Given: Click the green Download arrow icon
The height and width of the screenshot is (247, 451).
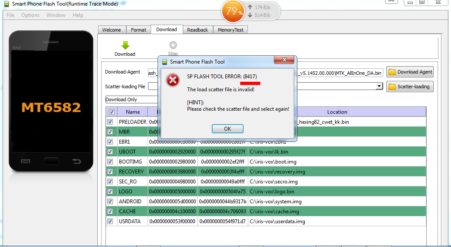Looking at the screenshot, I should (x=125, y=45).
